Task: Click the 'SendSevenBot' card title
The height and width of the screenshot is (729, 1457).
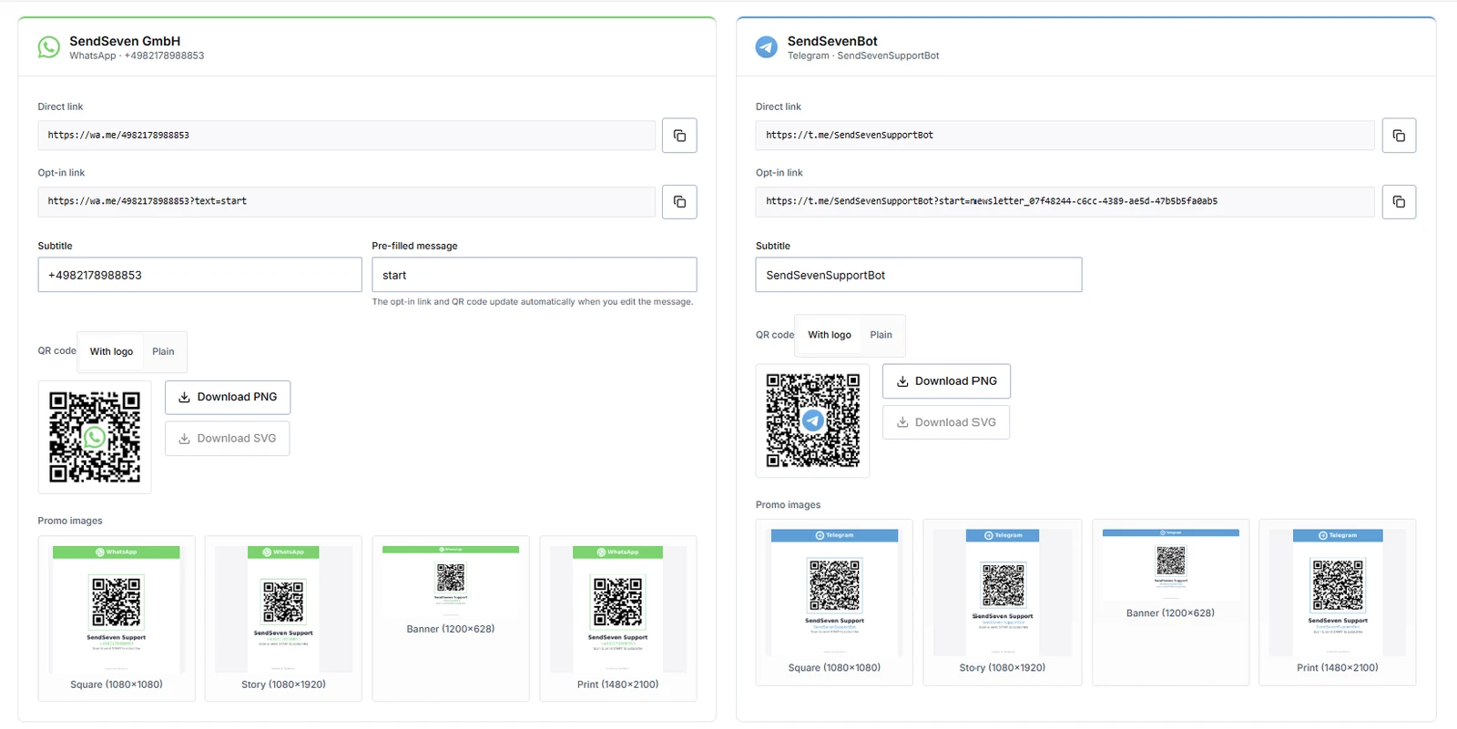Action: pos(832,41)
